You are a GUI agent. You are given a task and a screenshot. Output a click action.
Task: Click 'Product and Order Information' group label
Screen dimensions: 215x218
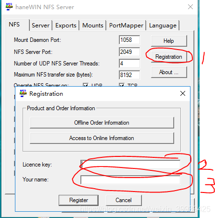click(x=61, y=108)
